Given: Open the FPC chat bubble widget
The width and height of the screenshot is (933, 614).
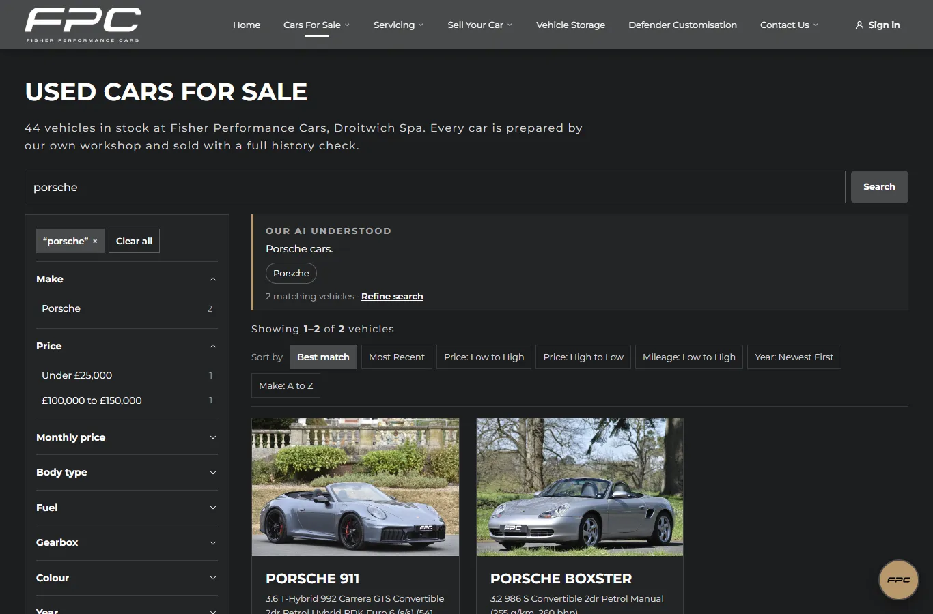Looking at the screenshot, I should (x=898, y=580).
